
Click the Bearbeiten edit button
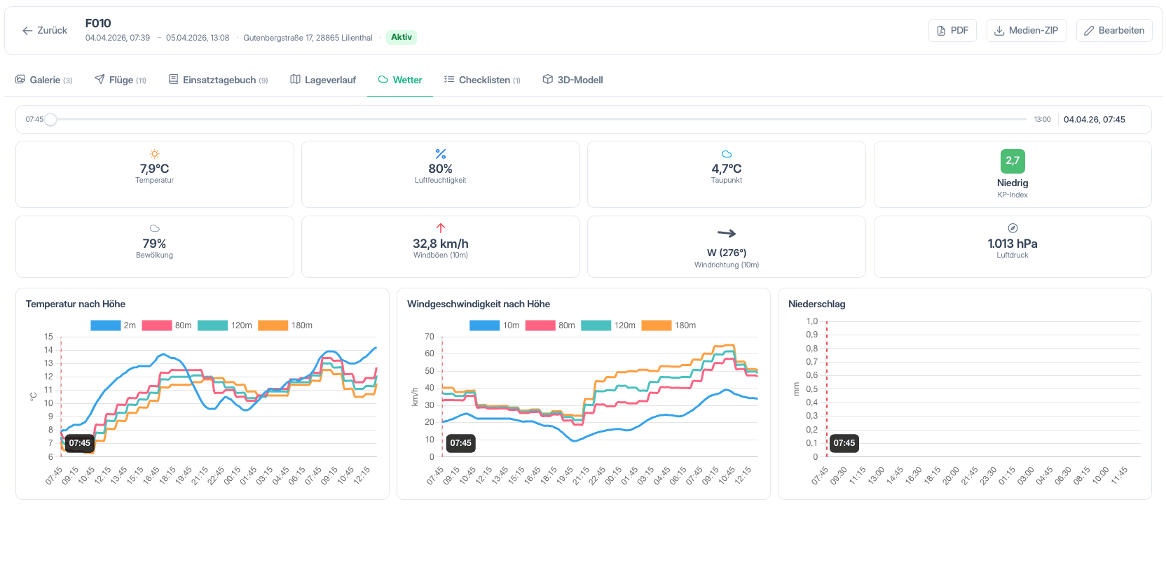(1114, 31)
